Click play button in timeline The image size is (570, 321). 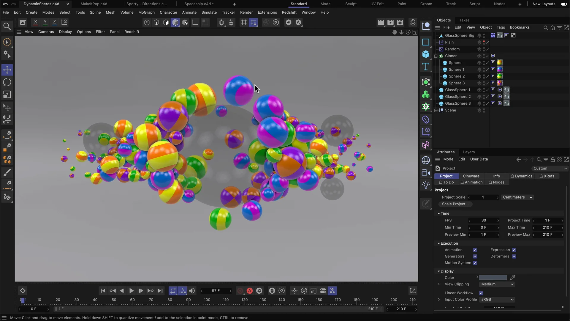(131, 291)
